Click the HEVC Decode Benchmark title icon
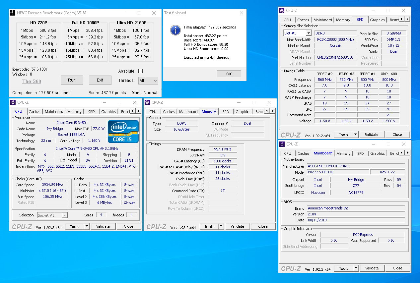The image size is (420, 283). [x=12, y=13]
